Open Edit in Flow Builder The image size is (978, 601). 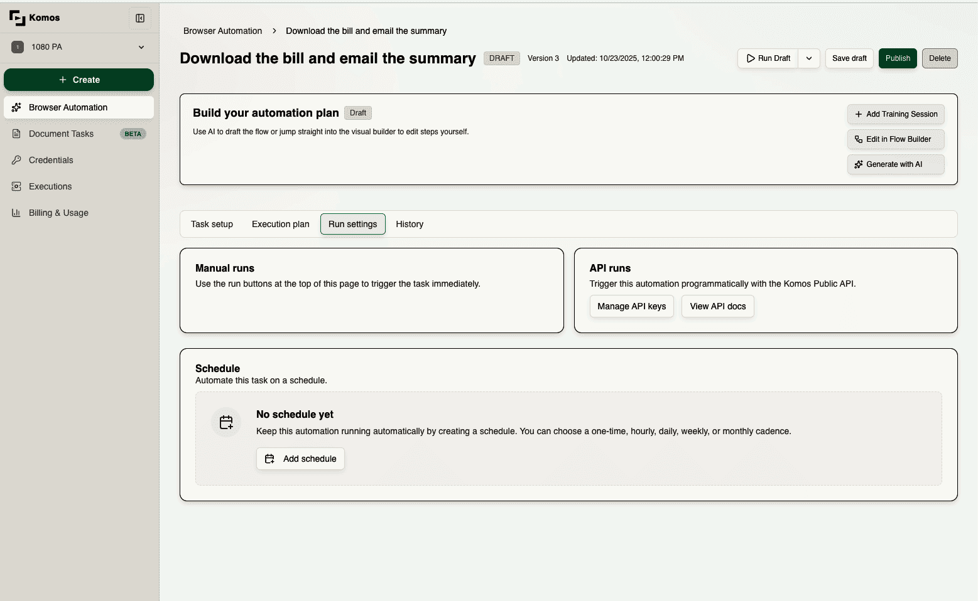(x=895, y=139)
